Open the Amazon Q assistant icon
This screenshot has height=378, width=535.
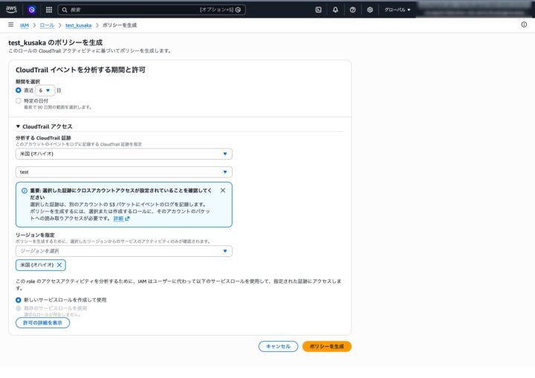32,10
